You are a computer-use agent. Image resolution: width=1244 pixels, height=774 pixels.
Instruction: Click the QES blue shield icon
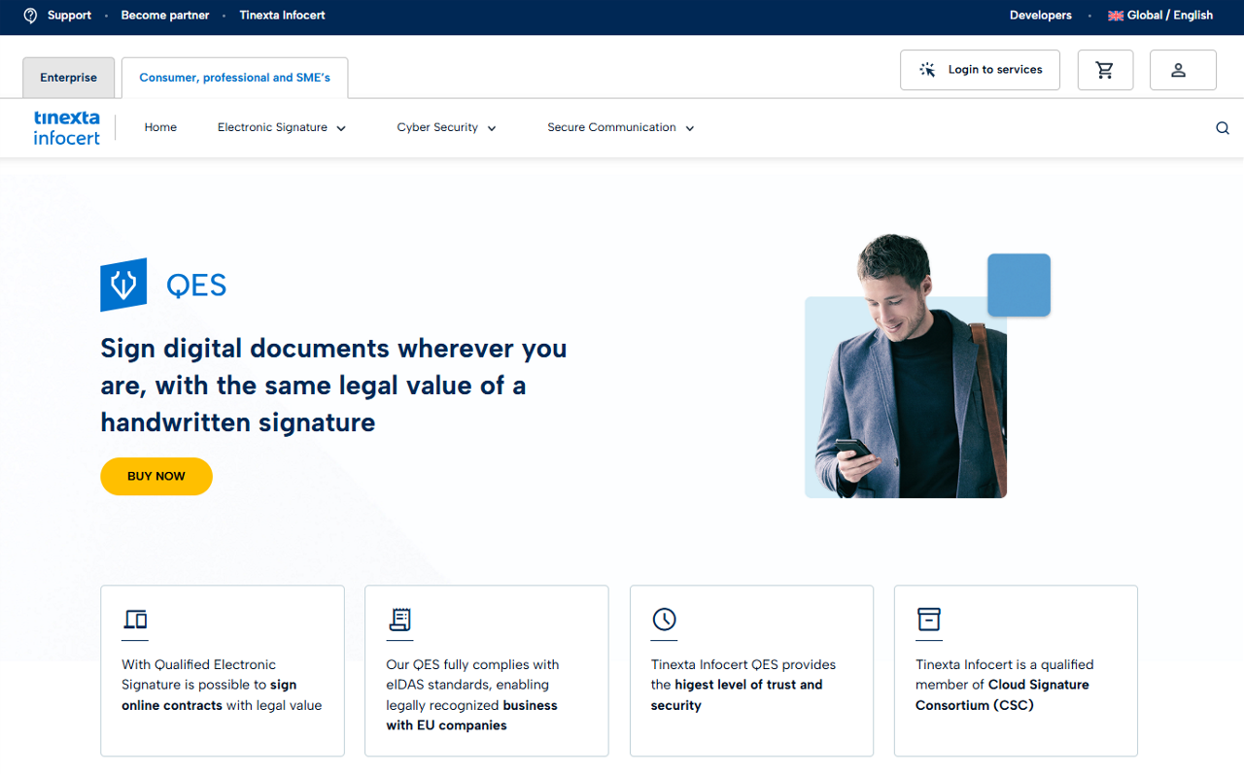pyautogui.click(x=123, y=285)
